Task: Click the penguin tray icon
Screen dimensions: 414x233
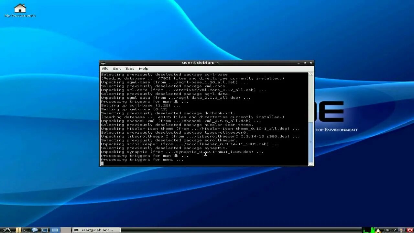Action: coord(378,230)
